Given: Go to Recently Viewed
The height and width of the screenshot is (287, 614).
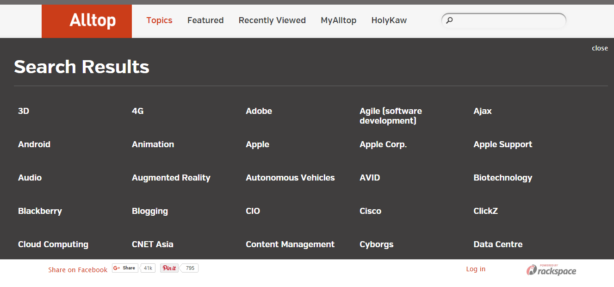Looking at the screenshot, I should pos(272,20).
